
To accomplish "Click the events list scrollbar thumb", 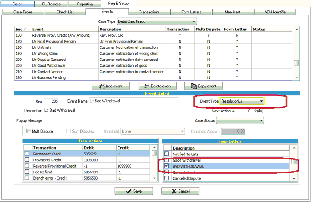I will pyautogui.click(x=297, y=63).
